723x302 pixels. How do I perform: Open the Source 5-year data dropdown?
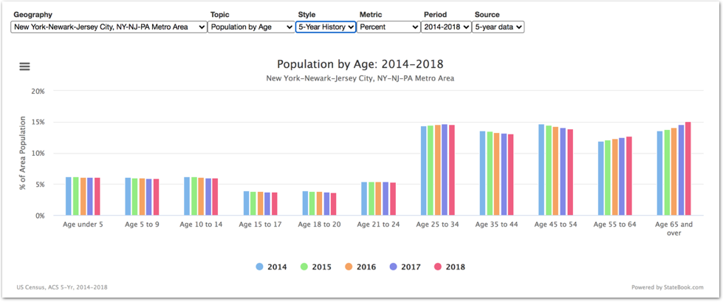498,27
